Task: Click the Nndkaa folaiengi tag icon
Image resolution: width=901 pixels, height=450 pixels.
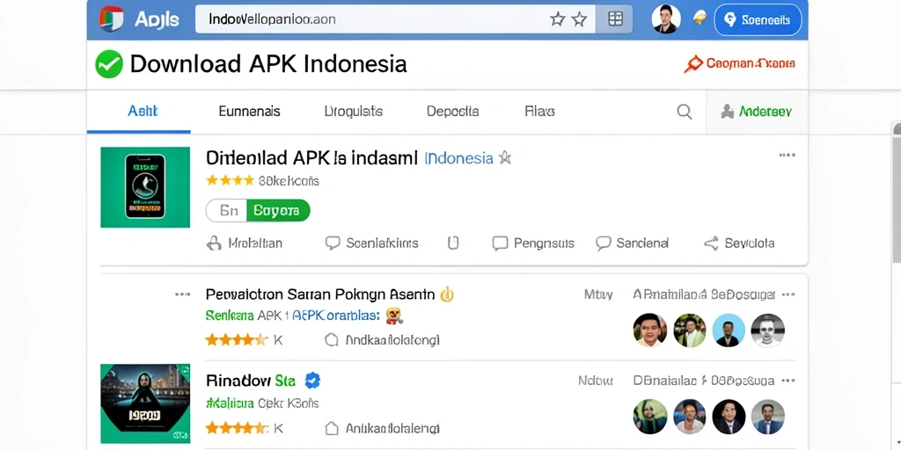Action: pos(332,340)
